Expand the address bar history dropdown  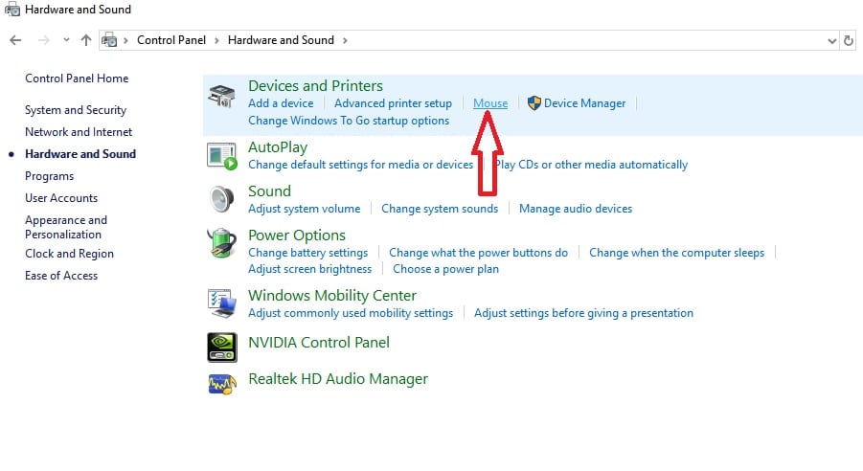(x=831, y=40)
